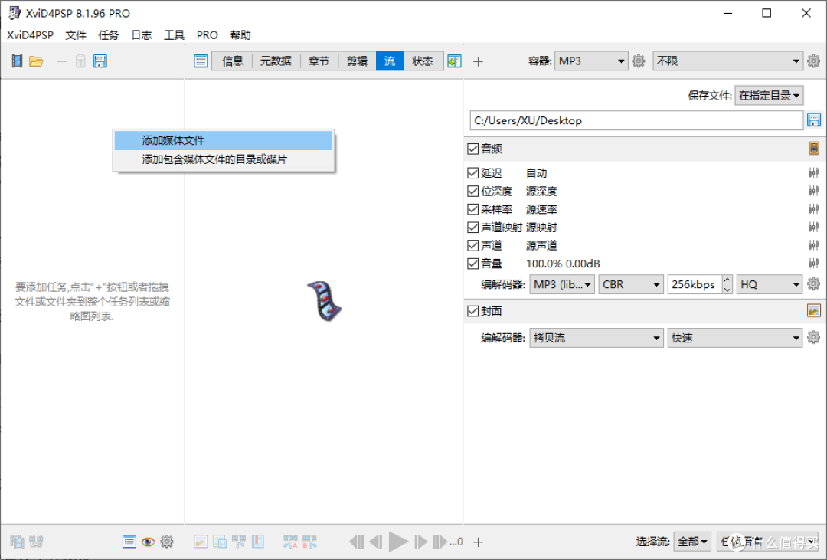827x560 pixels.
Task: Click the mixer icon in the 延迟 row
Action: tap(813, 172)
